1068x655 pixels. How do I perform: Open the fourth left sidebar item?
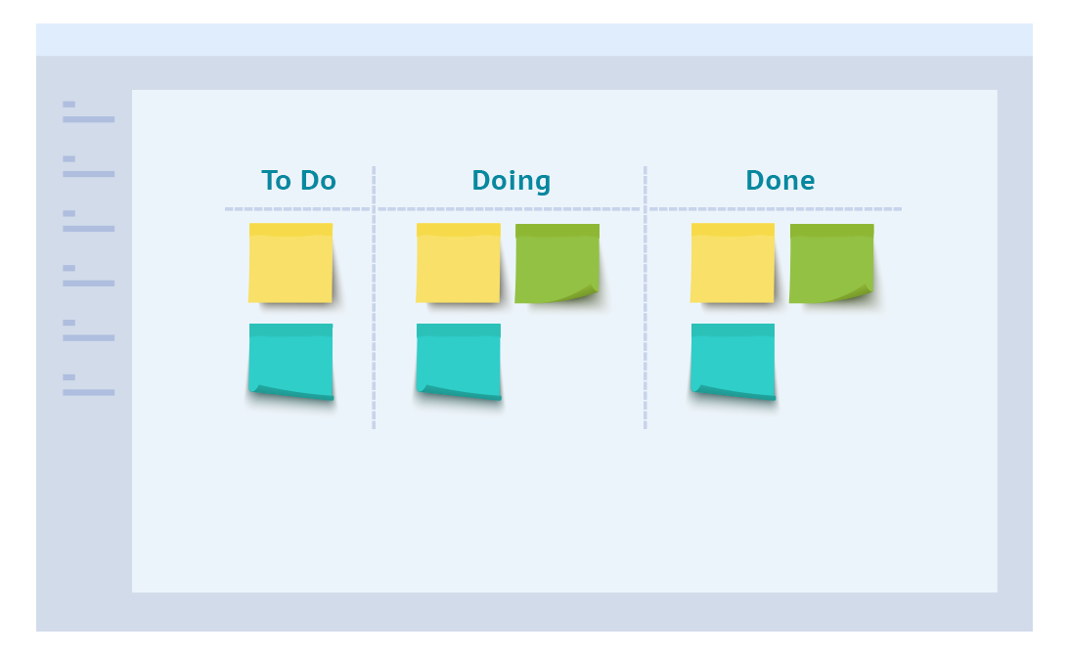(x=88, y=277)
